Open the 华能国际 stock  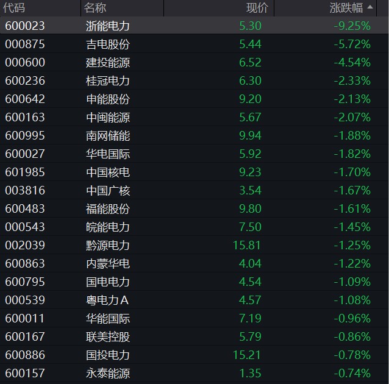[x=108, y=318]
